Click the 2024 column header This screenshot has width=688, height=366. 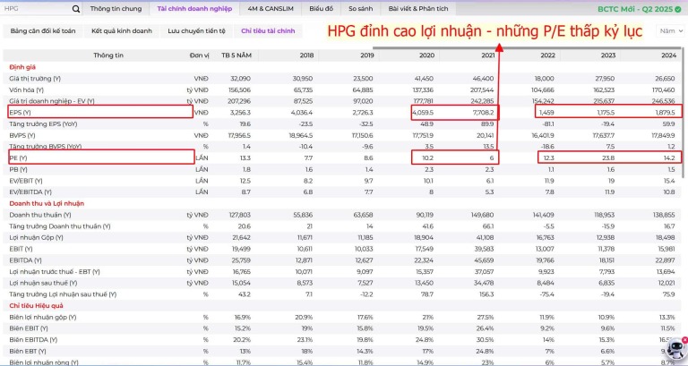[668, 55]
